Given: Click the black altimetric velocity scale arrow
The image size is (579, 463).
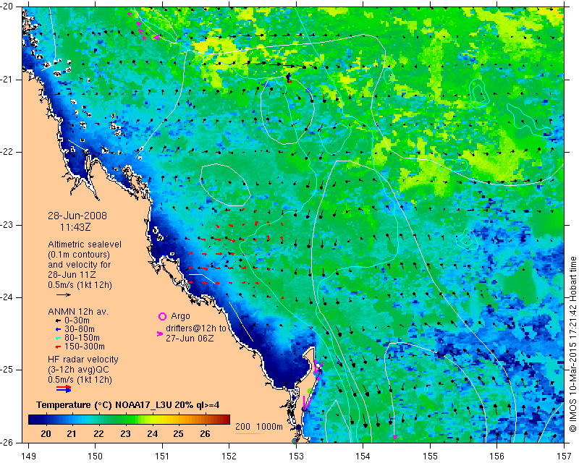Looking at the screenshot, I should 64,294.
